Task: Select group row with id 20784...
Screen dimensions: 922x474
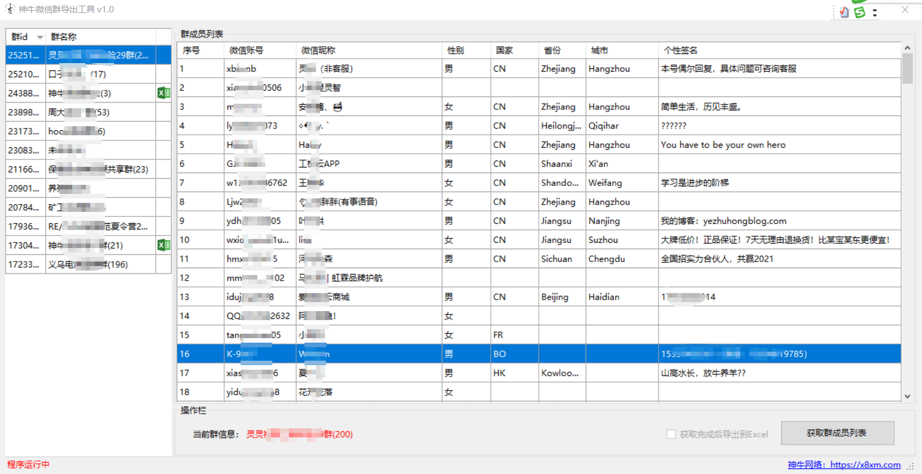Action: [89, 207]
